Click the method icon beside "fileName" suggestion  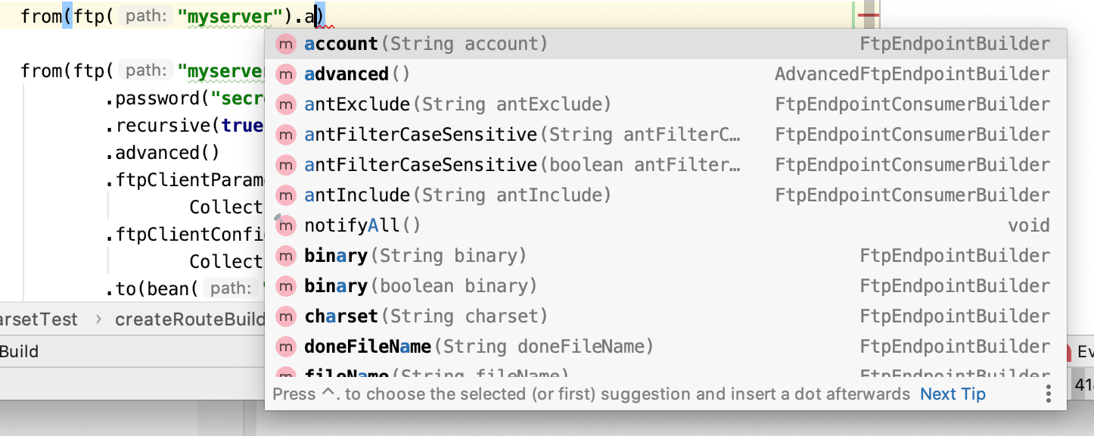pos(286,374)
